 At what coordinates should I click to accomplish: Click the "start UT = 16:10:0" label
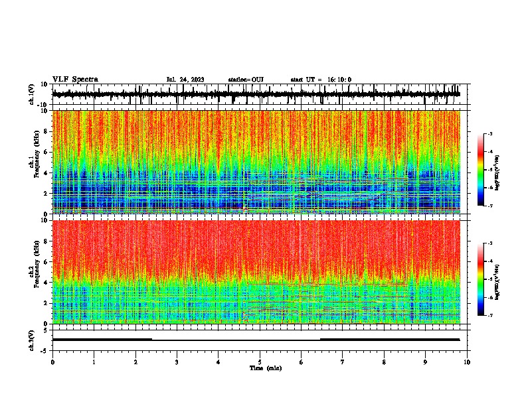click(321, 80)
